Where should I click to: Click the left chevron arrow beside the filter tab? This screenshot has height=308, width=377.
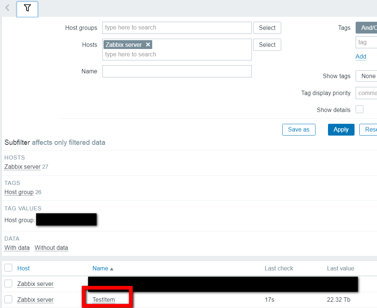coord(7,8)
